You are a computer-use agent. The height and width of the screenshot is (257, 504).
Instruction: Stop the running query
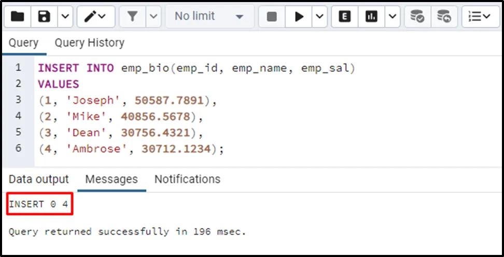(272, 17)
